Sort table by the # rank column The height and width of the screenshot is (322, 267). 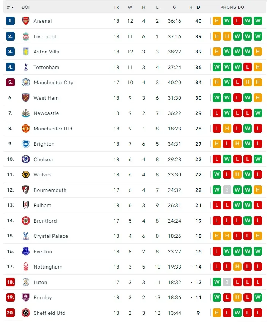coord(10,7)
